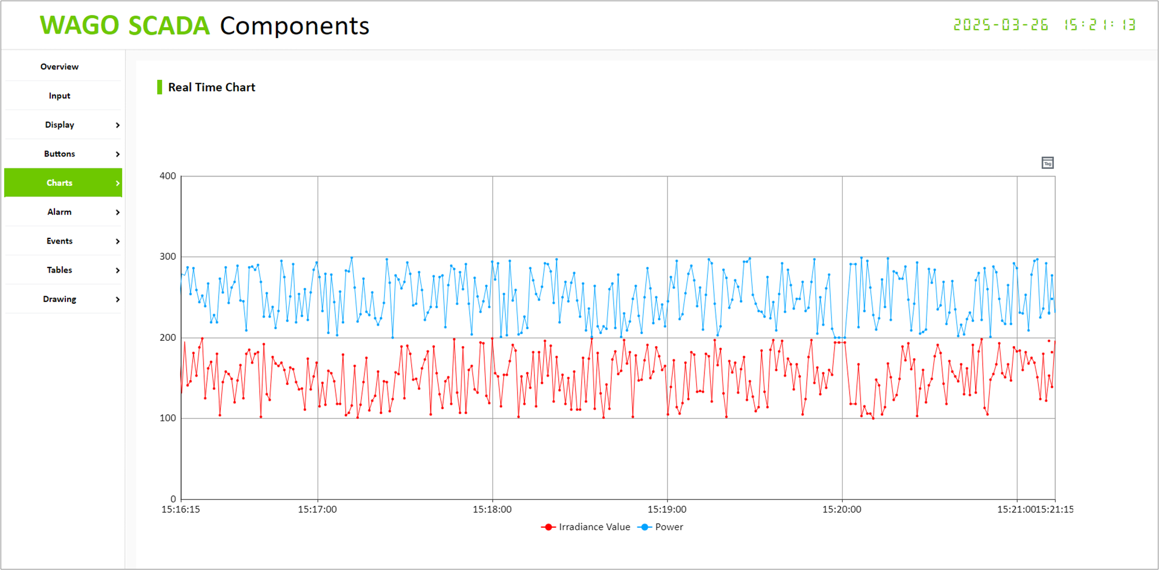Click the 15:17:00 time axis label
The width and height of the screenshot is (1159, 570).
click(x=317, y=509)
